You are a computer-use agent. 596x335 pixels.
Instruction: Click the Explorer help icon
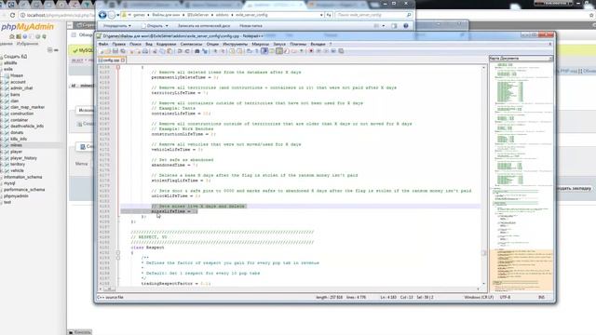coord(406,26)
